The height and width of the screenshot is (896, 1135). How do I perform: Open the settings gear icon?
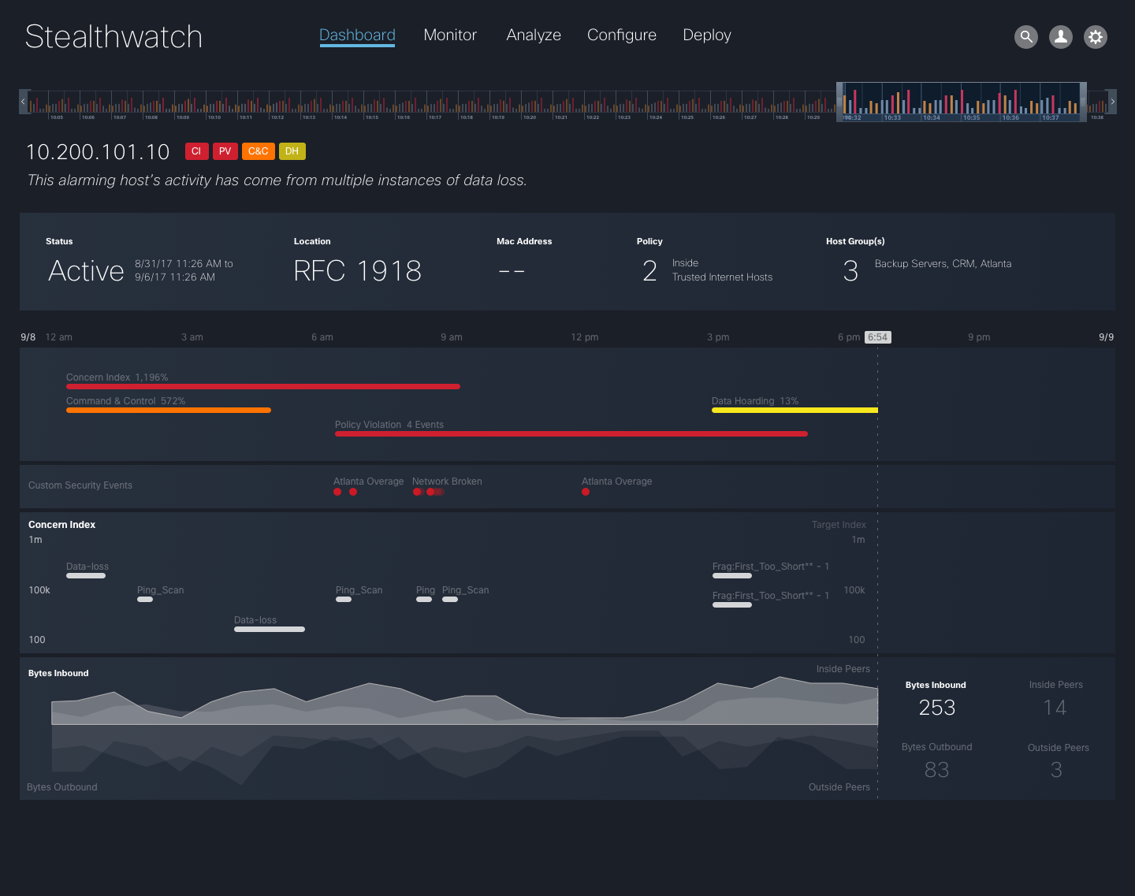[x=1096, y=37]
